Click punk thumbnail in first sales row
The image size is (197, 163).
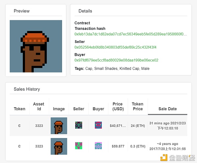tap(59, 126)
